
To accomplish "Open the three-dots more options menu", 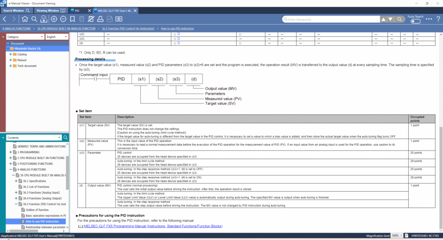I will 429,19.
